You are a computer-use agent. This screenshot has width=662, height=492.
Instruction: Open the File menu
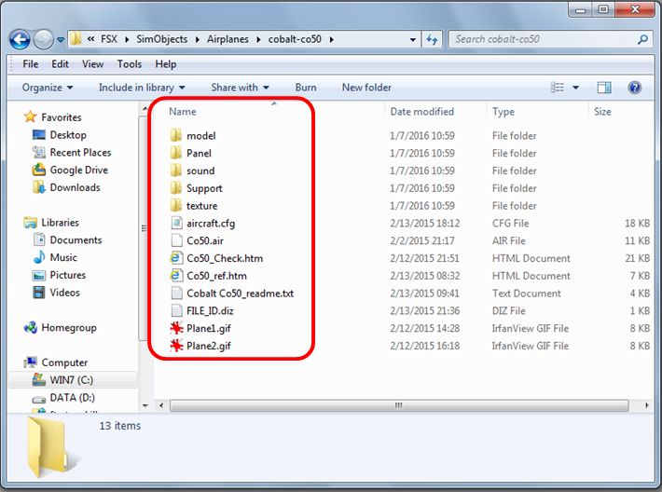click(x=31, y=64)
